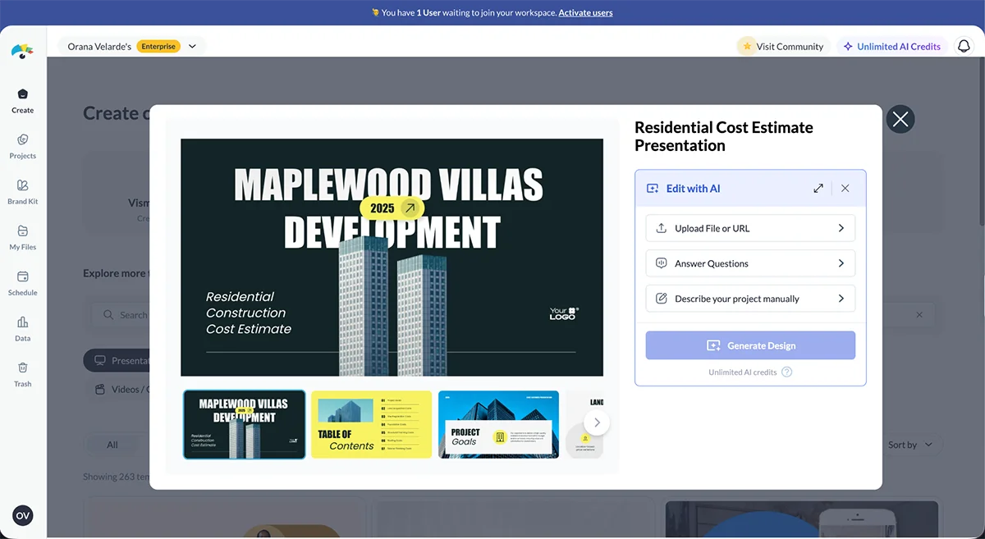This screenshot has width=985, height=539.
Task: Open the notifications bell
Action: click(x=964, y=47)
